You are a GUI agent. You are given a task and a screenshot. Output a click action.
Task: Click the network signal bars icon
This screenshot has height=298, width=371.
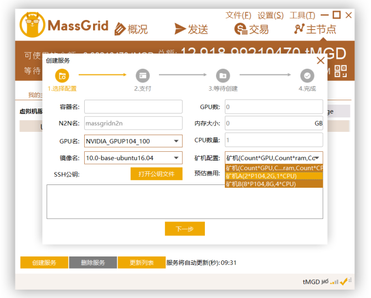[x=334, y=282]
